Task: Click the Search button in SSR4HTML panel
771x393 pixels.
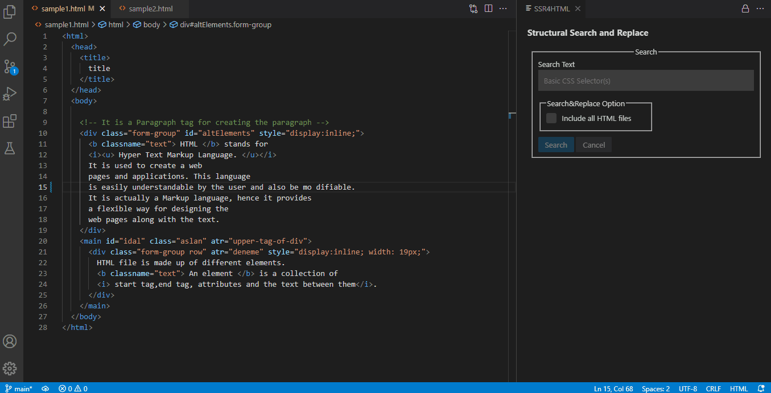Action: click(x=556, y=145)
